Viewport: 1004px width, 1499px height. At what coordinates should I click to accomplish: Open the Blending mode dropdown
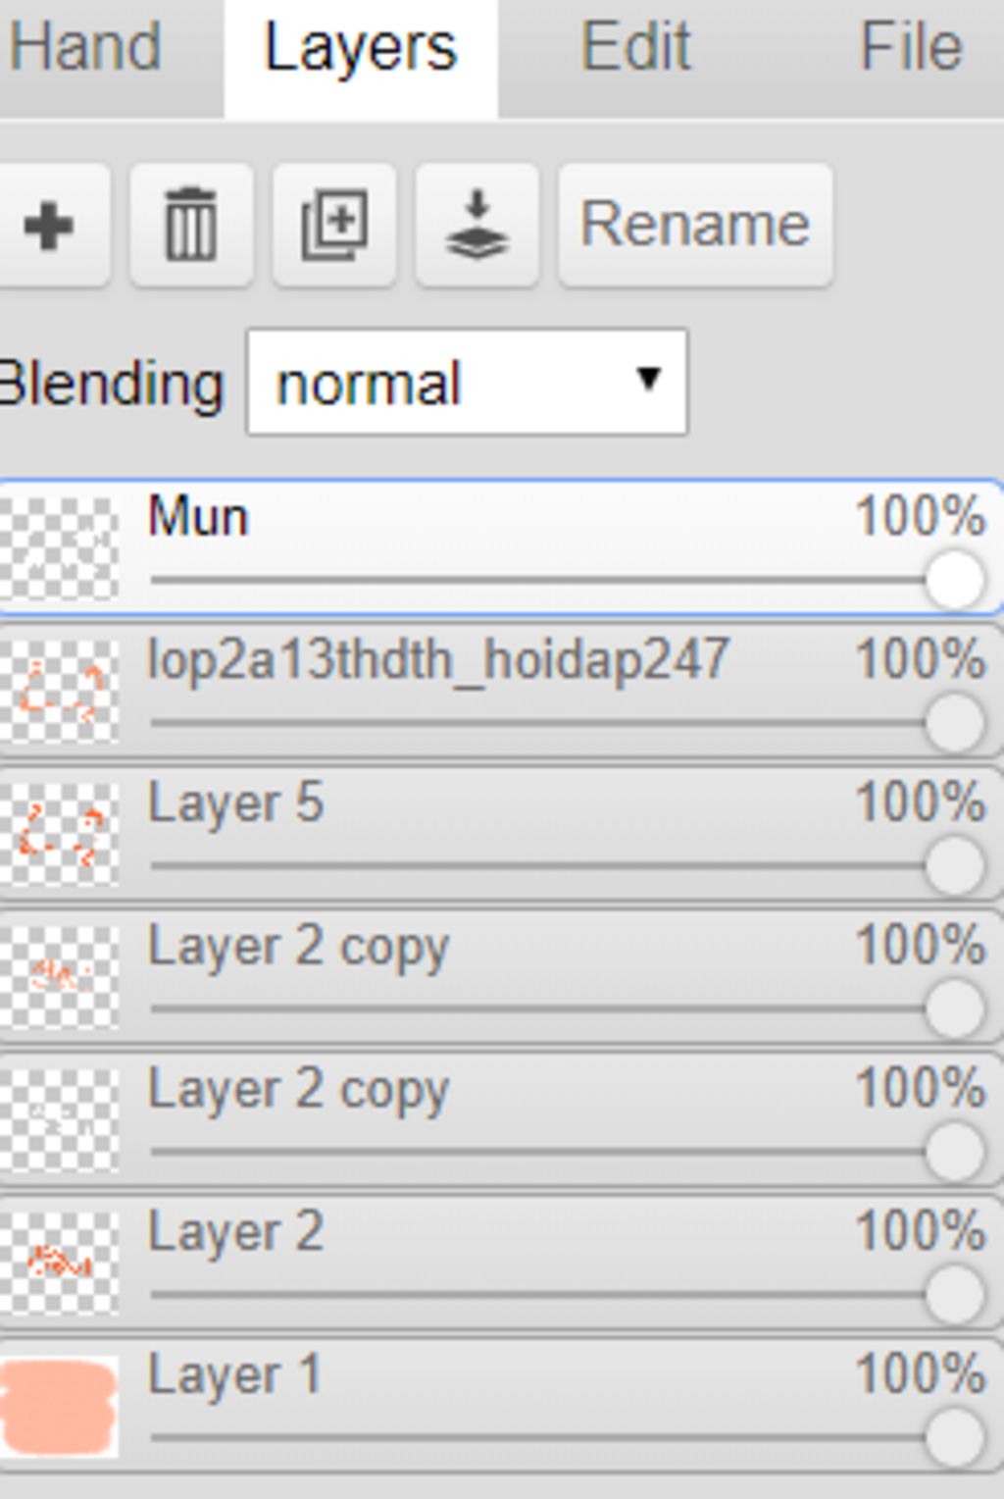pos(467,383)
